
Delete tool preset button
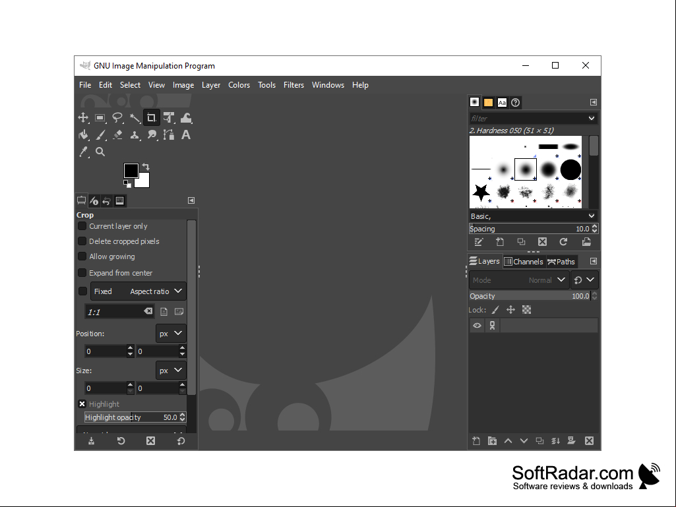point(150,440)
